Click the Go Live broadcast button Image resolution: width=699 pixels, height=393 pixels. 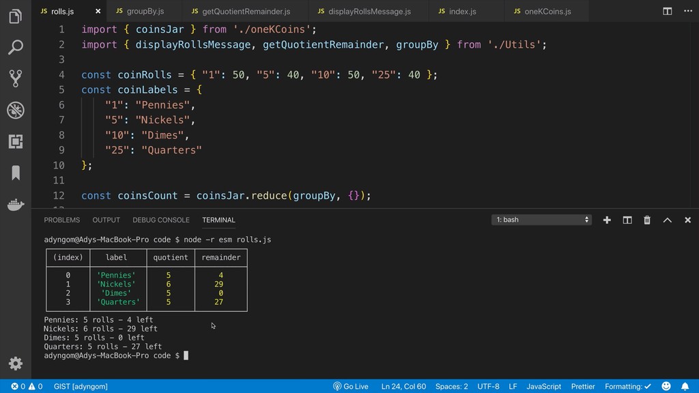[350, 386]
